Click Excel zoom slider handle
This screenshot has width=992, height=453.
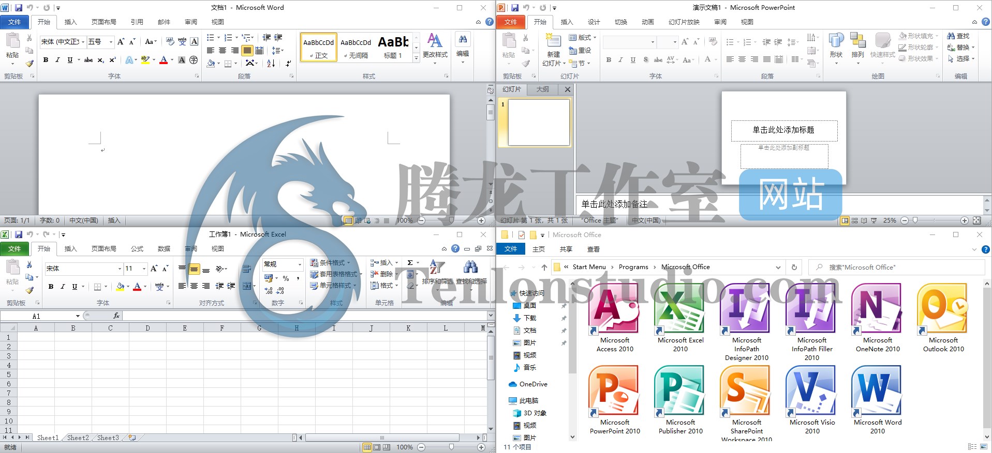click(x=451, y=447)
